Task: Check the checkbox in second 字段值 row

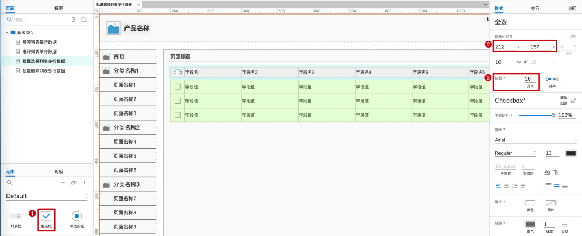Action: pyautogui.click(x=177, y=101)
